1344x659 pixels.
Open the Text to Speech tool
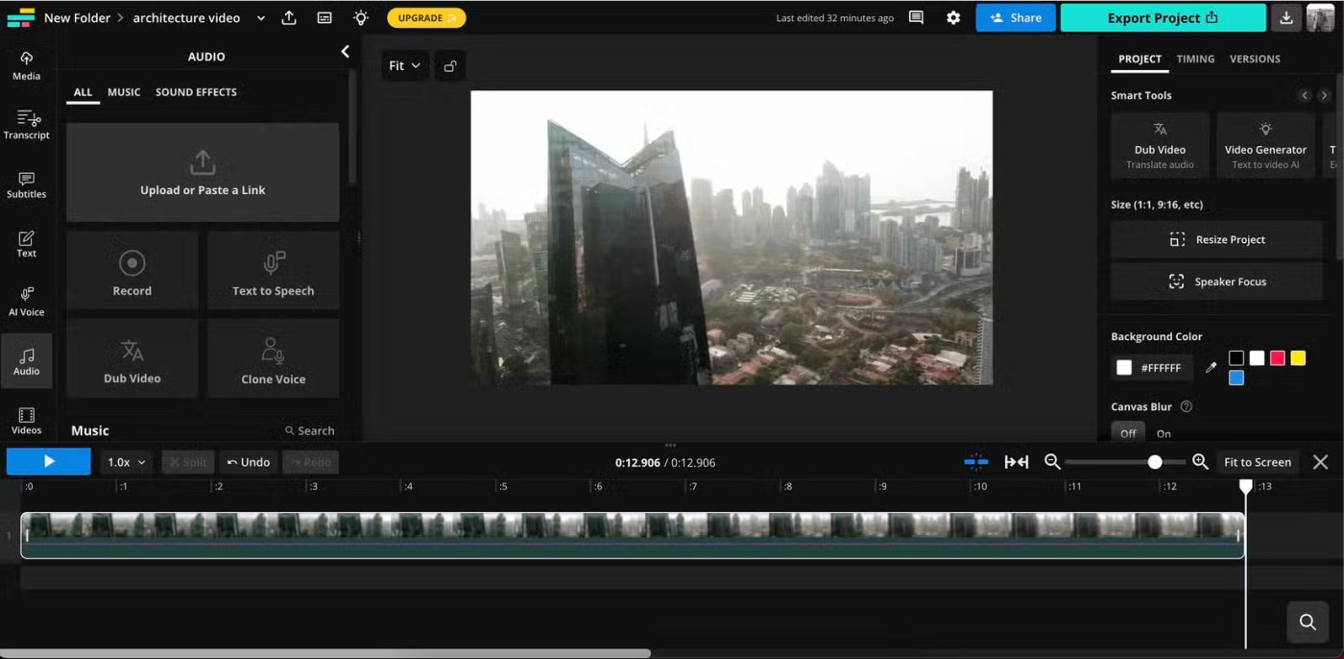[273, 271]
